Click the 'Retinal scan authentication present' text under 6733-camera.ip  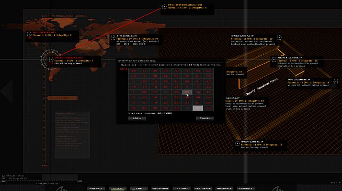click(253, 44)
